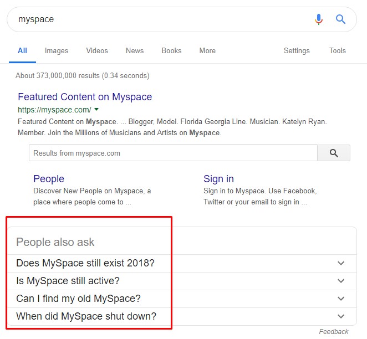Switch to the Images tab
Screen dimensions: 367x339
point(57,50)
